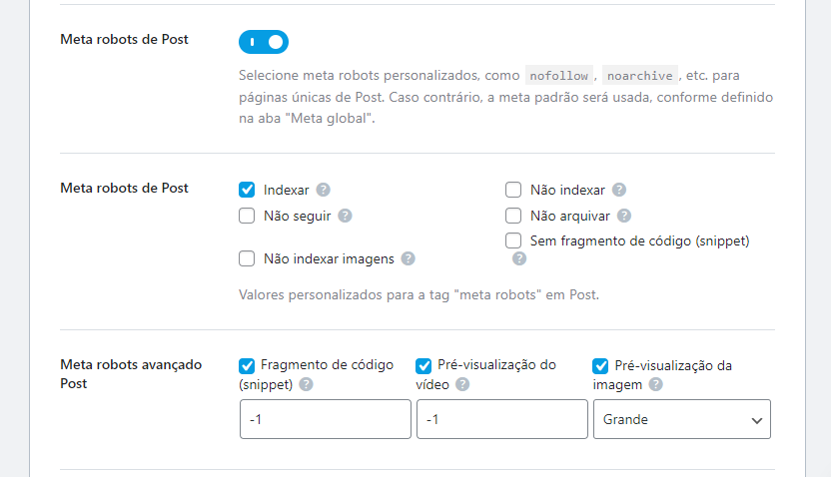The height and width of the screenshot is (477, 831).
Task: Focus the video preview length field
Action: coord(501,419)
